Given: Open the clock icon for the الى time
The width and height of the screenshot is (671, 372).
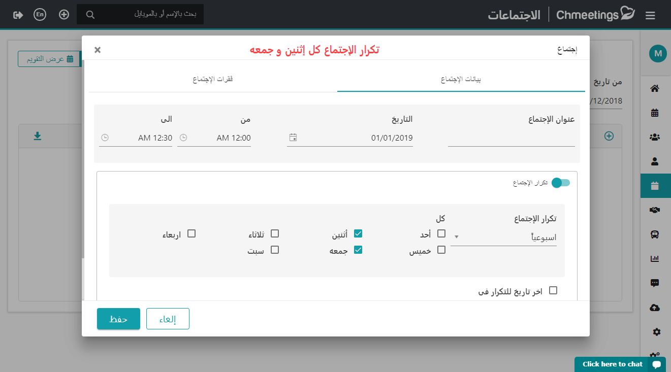Looking at the screenshot, I should [105, 138].
